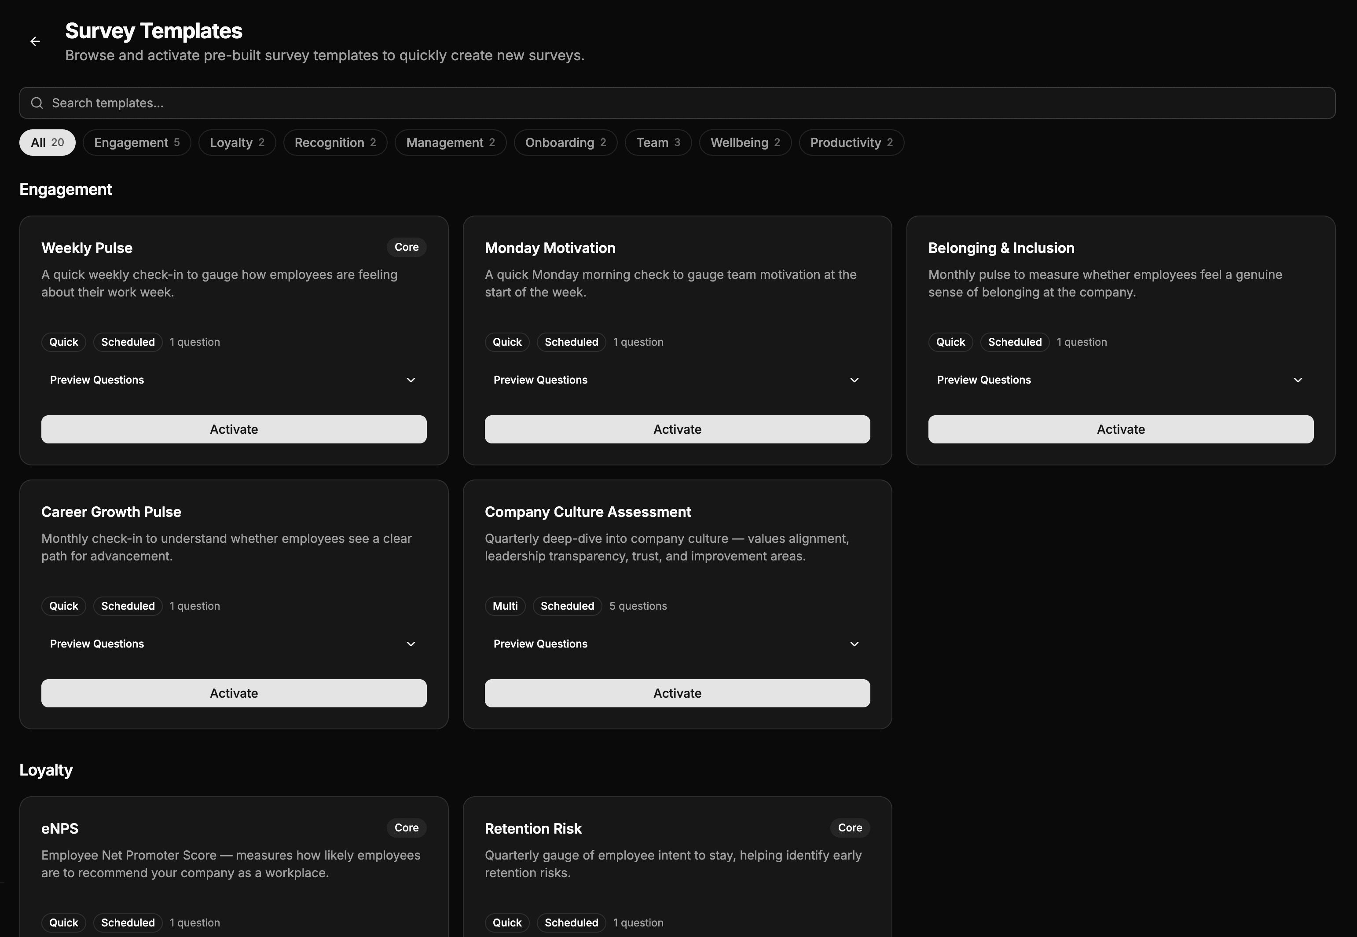Activate the Belonging & Inclusion template
This screenshot has height=937, width=1357.
pos(1120,429)
